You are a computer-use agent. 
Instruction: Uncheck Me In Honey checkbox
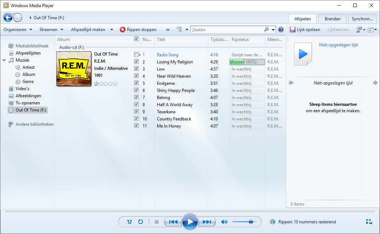pyautogui.click(x=136, y=126)
